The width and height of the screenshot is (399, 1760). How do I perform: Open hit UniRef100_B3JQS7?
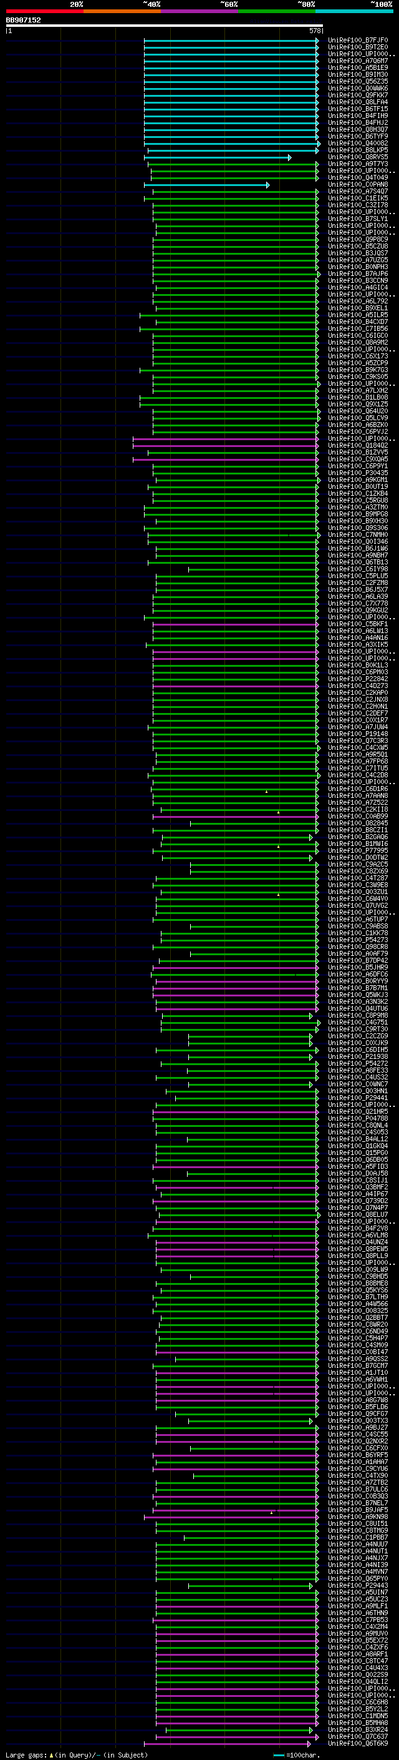[x=357, y=253]
